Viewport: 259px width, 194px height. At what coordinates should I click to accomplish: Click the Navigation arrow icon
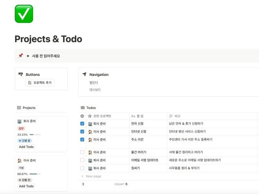click(x=84, y=74)
